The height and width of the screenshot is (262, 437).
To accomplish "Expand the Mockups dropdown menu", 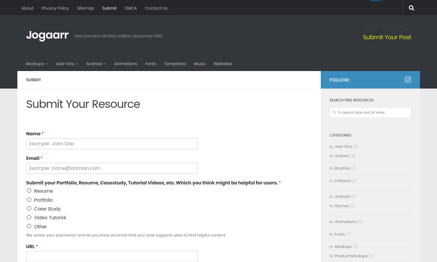I will coord(36,64).
